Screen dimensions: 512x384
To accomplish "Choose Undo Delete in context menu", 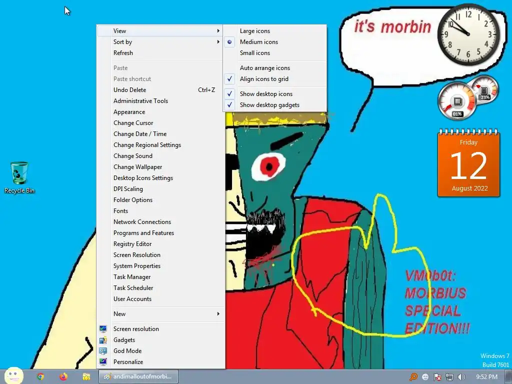I will [x=160, y=90].
